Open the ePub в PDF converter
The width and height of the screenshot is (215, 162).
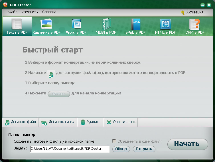(135, 26)
